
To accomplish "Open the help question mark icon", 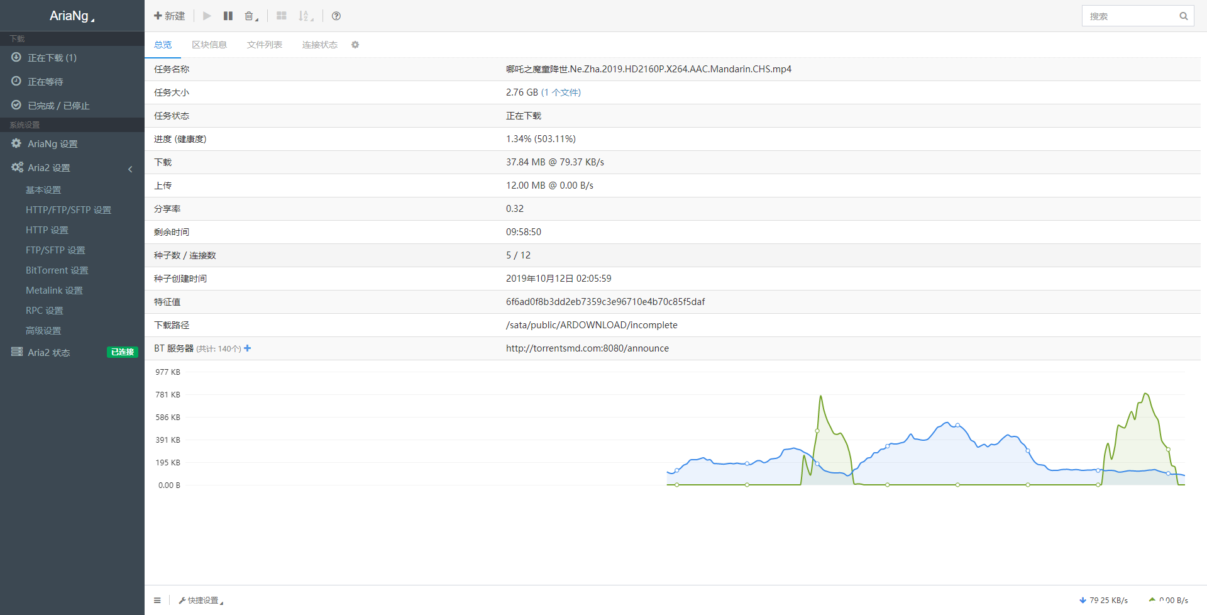I will tap(336, 16).
